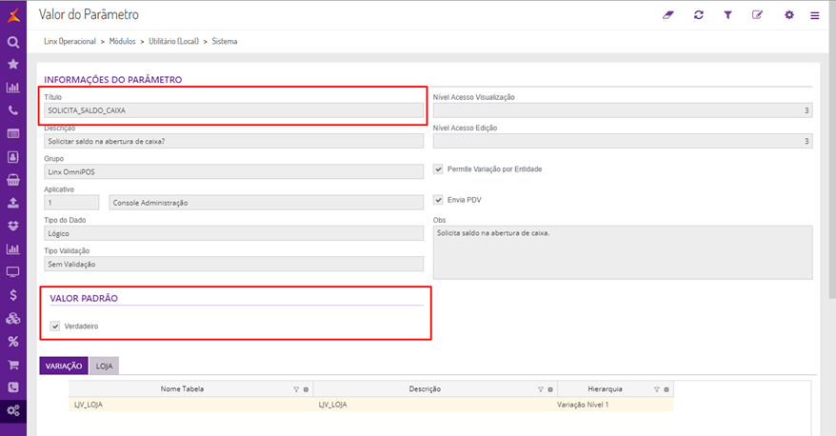
Task: Open the hamburger menu icon at top right
Action: (x=815, y=16)
